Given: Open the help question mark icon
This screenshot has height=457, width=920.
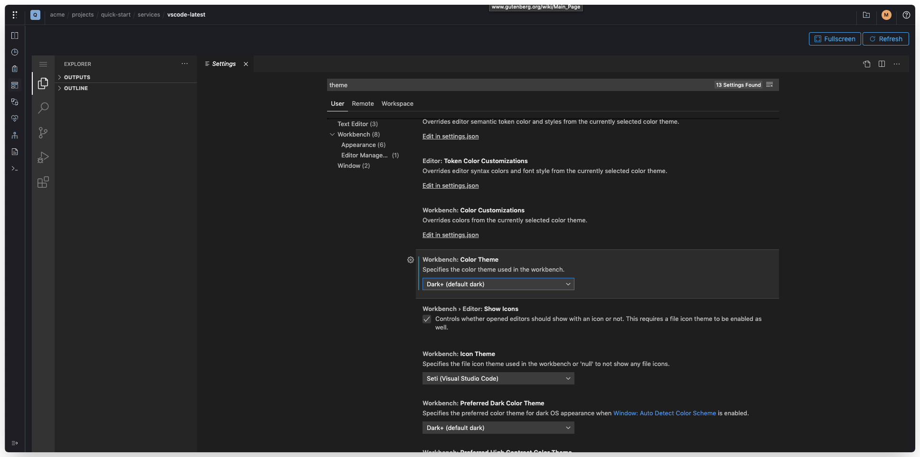Looking at the screenshot, I should [906, 15].
